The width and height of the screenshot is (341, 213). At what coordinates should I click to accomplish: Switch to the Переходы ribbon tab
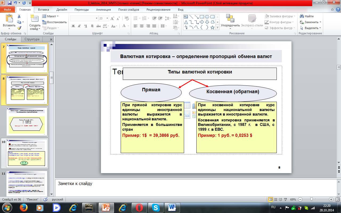(82, 10)
